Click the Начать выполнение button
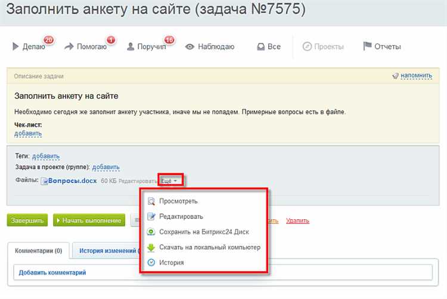This screenshot has width=447, height=299. pos(89,220)
